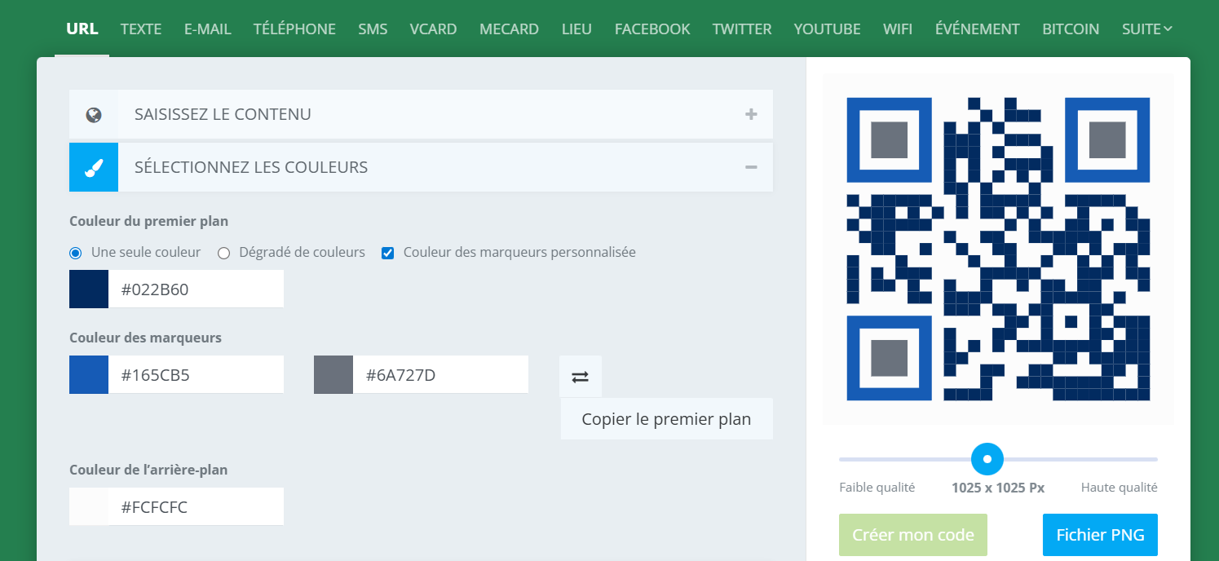
Task: Click the globe icon beside Saisissez le contenu
Action: pos(94,114)
